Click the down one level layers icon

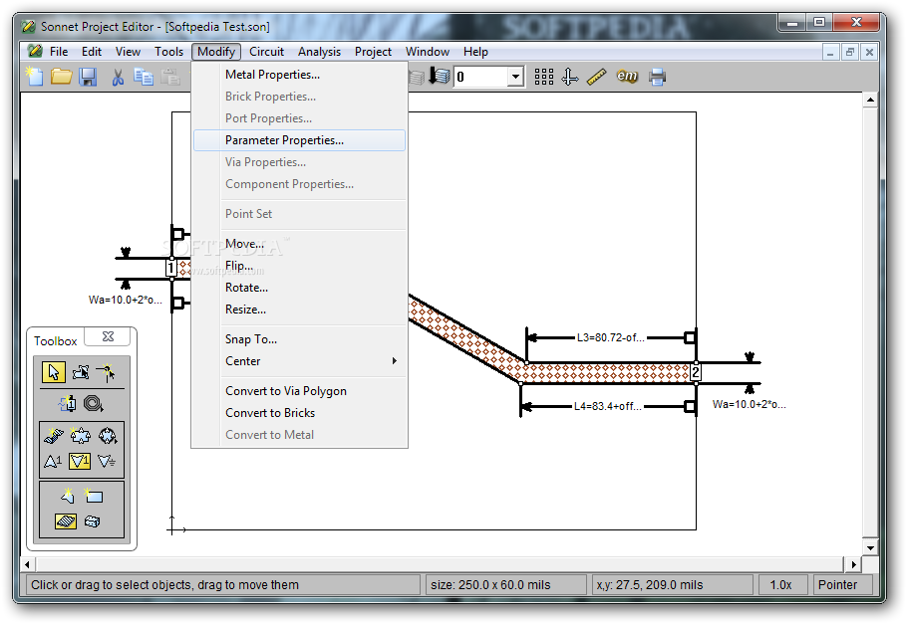[440, 77]
